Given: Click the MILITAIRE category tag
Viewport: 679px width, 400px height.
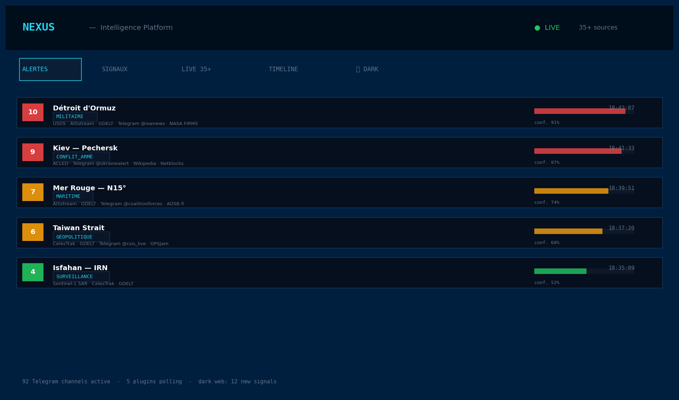Looking at the screenshot, I should point(75,117).
